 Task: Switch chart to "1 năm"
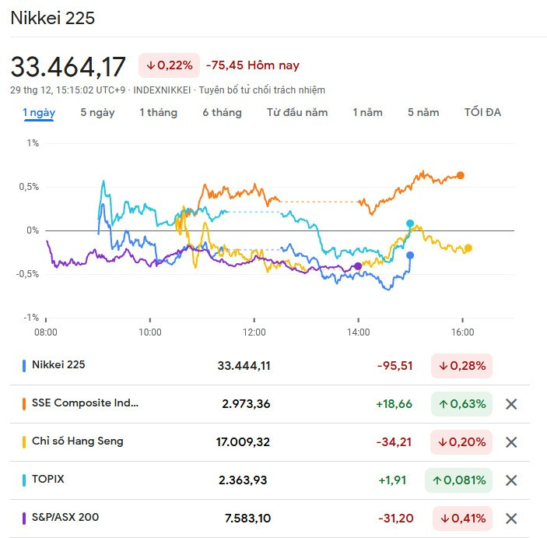367,112
